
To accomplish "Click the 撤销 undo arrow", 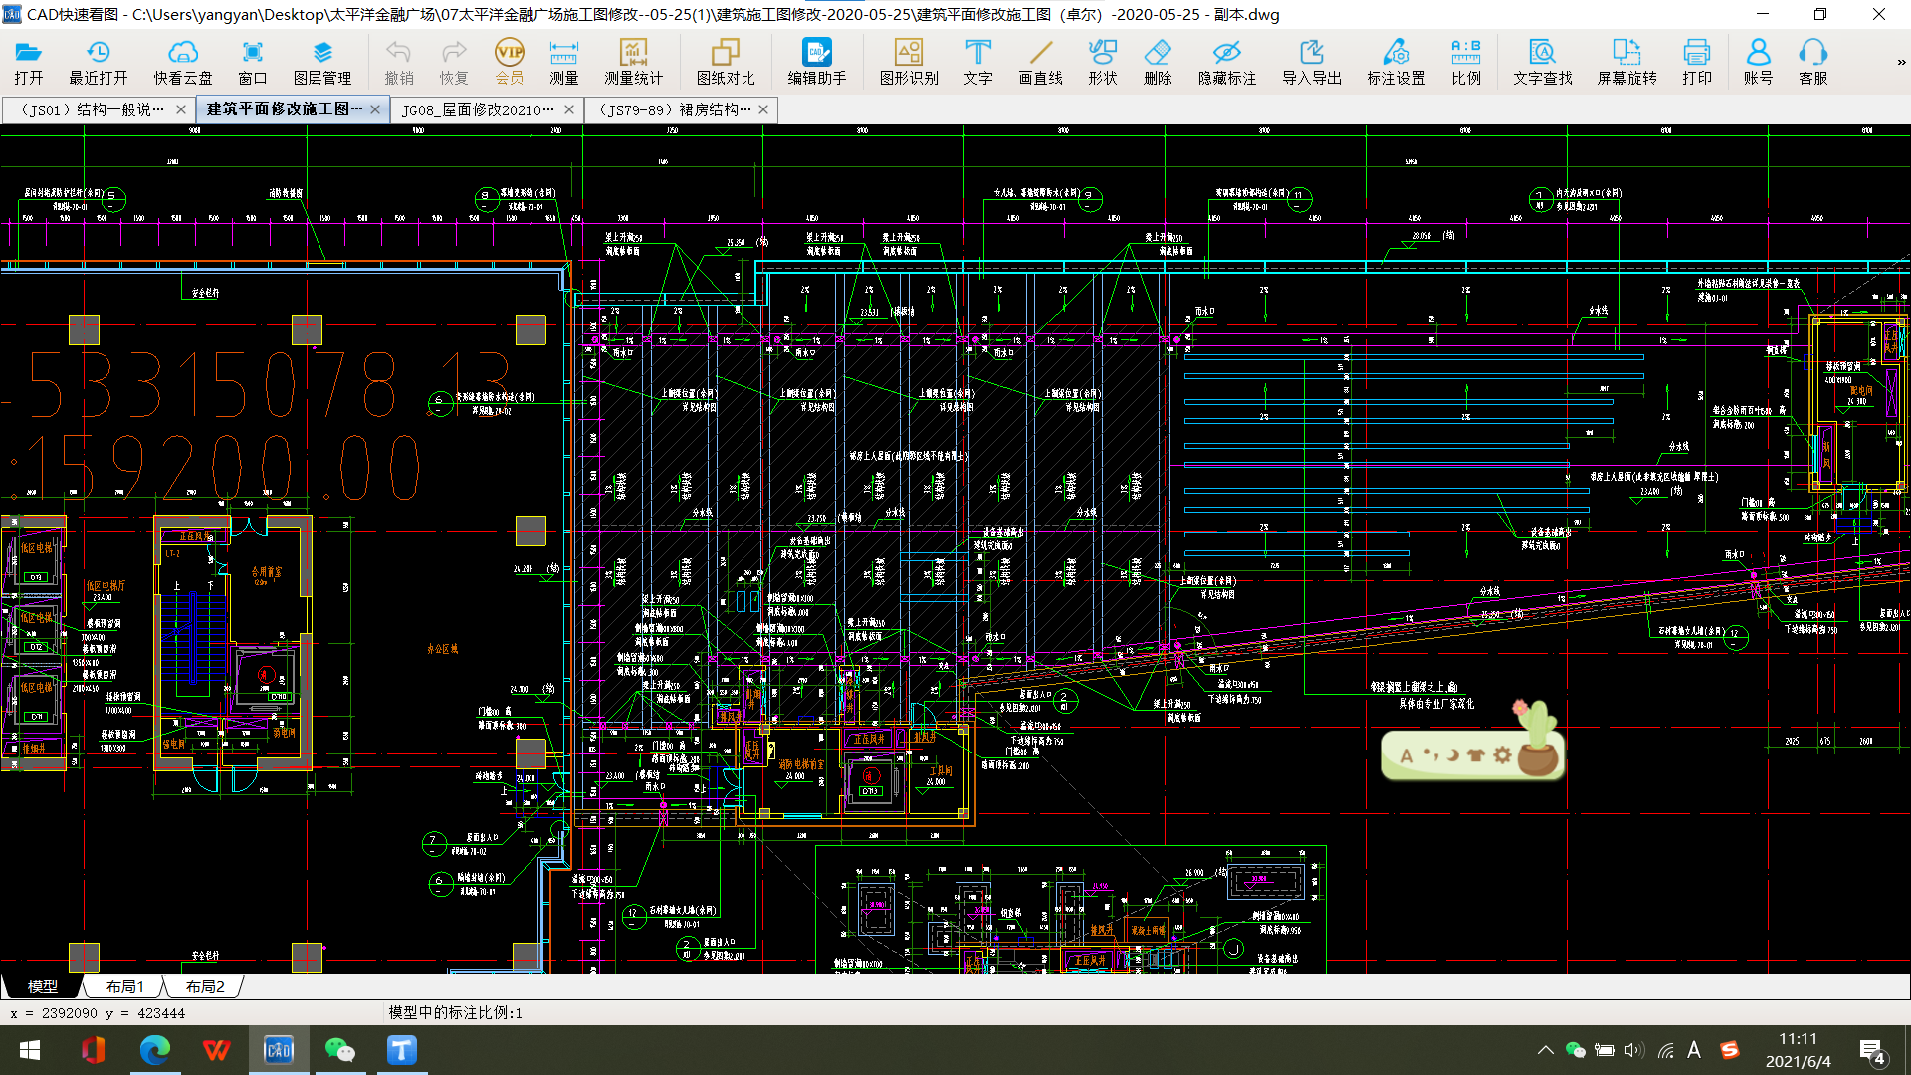I will click(398, 62).
